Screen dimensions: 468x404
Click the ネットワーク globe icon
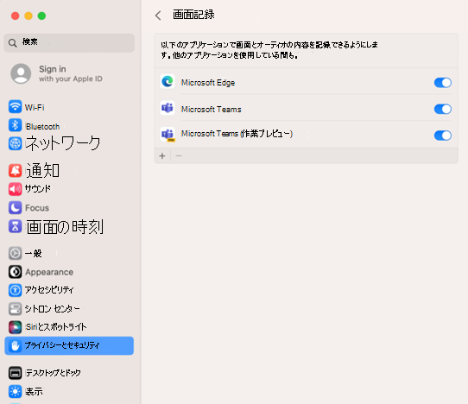point(15,143)
